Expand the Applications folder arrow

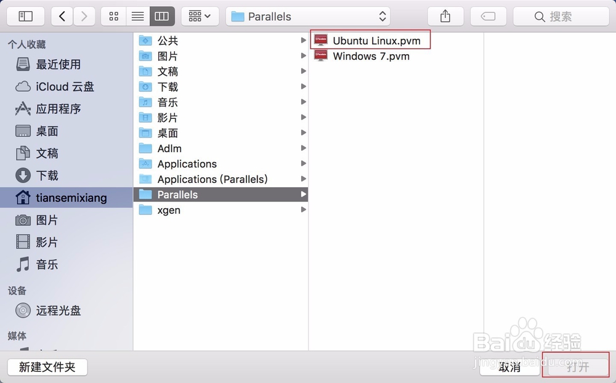point(303,163)
